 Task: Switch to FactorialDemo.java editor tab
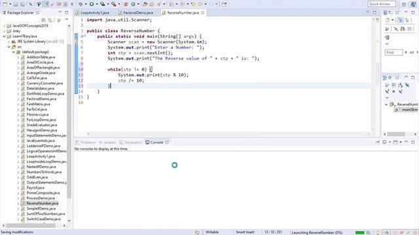point(136,12)
